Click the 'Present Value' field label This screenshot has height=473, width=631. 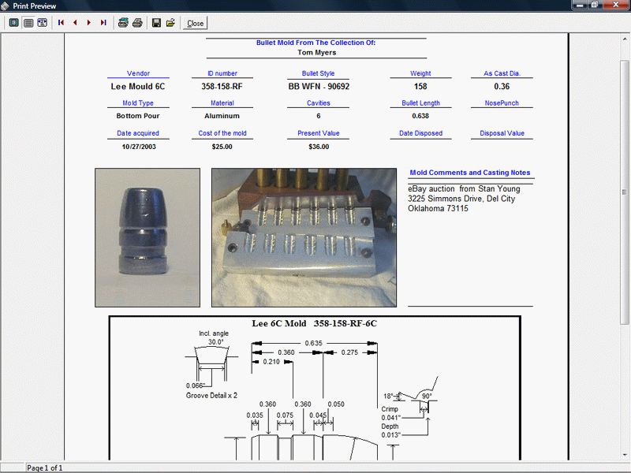319,133
